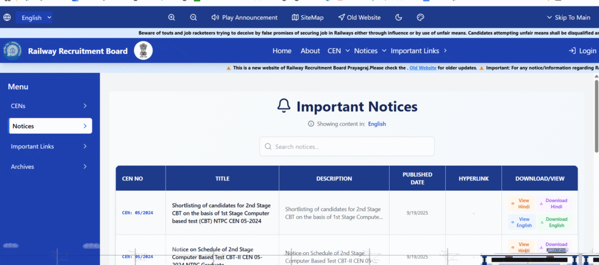Expand the Notices navbar dropdown
The image size is (599, 265).
[x=370, y=51]
